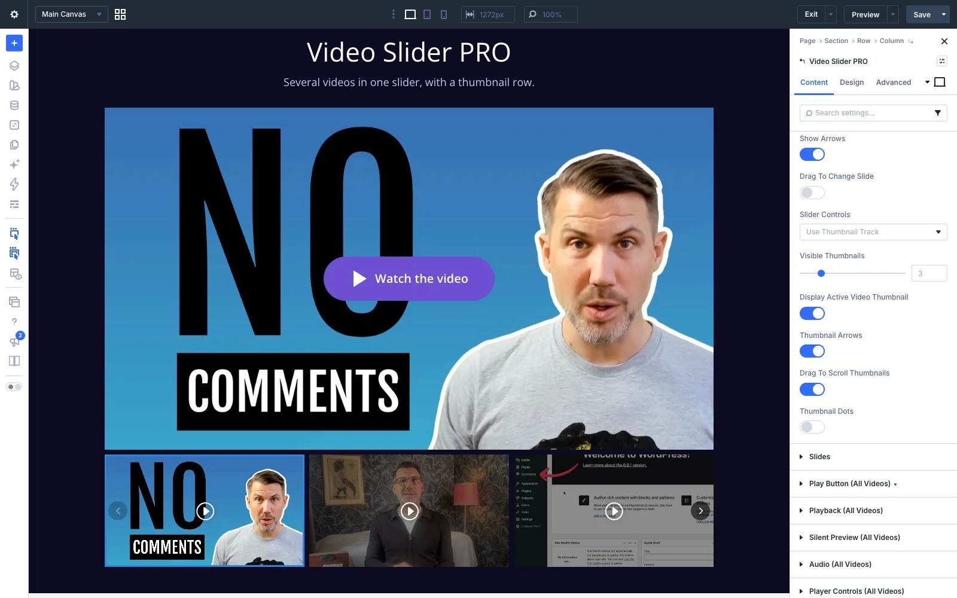The height and width of the screenshot is (598, 957).
Task: Switch to the Advanced tab
Action: pyautogui.click(x=894, y=83)
